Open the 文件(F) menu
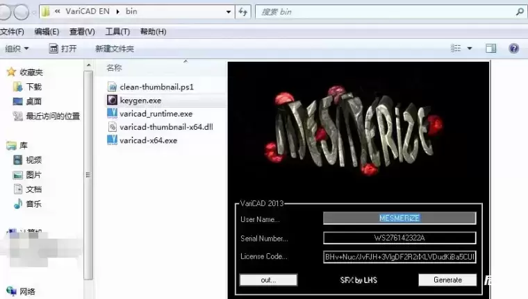This screenshot has height=299, width=528. tap(12, 32)
